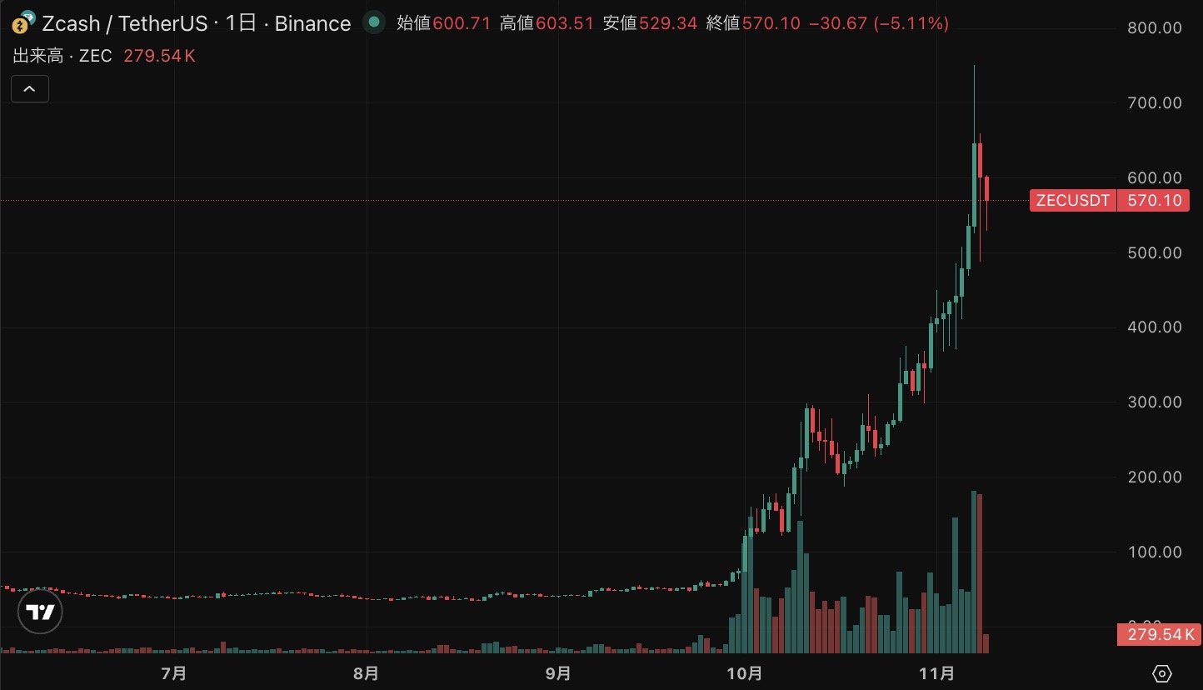Viewport: 1203px width, 690px height.
Task: Select the 出来高 · ZEC volume indicator legend
Action: coord(62,56)
